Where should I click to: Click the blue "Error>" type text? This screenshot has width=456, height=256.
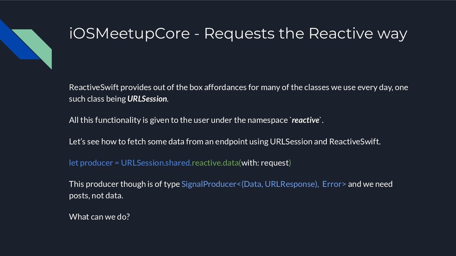click(x=334, y=184)
